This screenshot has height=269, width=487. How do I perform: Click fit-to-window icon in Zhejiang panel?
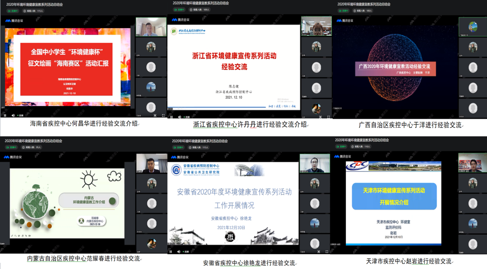coord(320,117)
